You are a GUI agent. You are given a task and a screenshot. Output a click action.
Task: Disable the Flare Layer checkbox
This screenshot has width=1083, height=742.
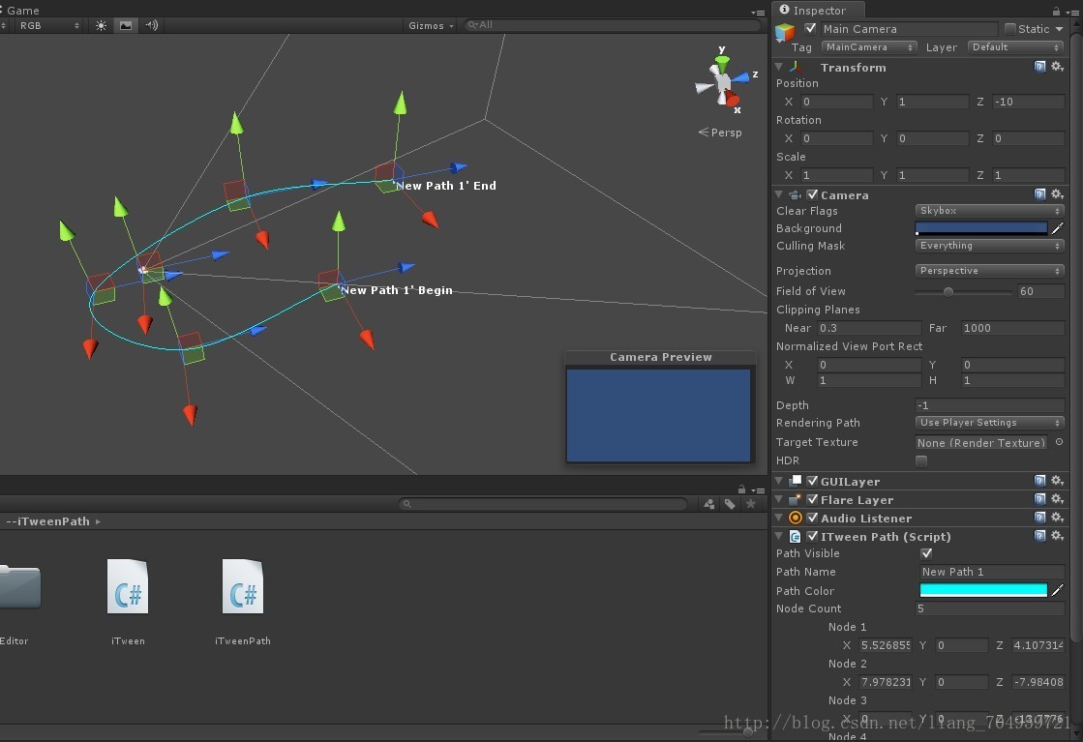tap(812, 500)
